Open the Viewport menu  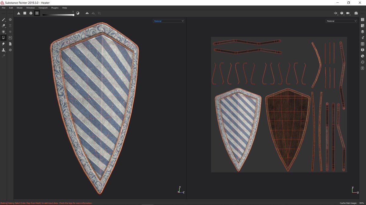(43, 8)
